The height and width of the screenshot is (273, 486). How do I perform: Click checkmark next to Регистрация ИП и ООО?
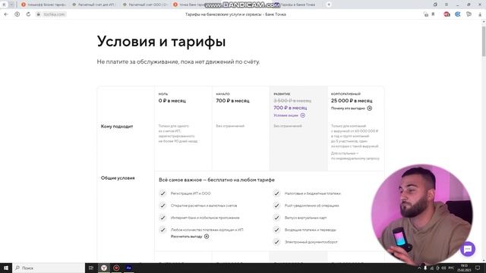[163, 193]
